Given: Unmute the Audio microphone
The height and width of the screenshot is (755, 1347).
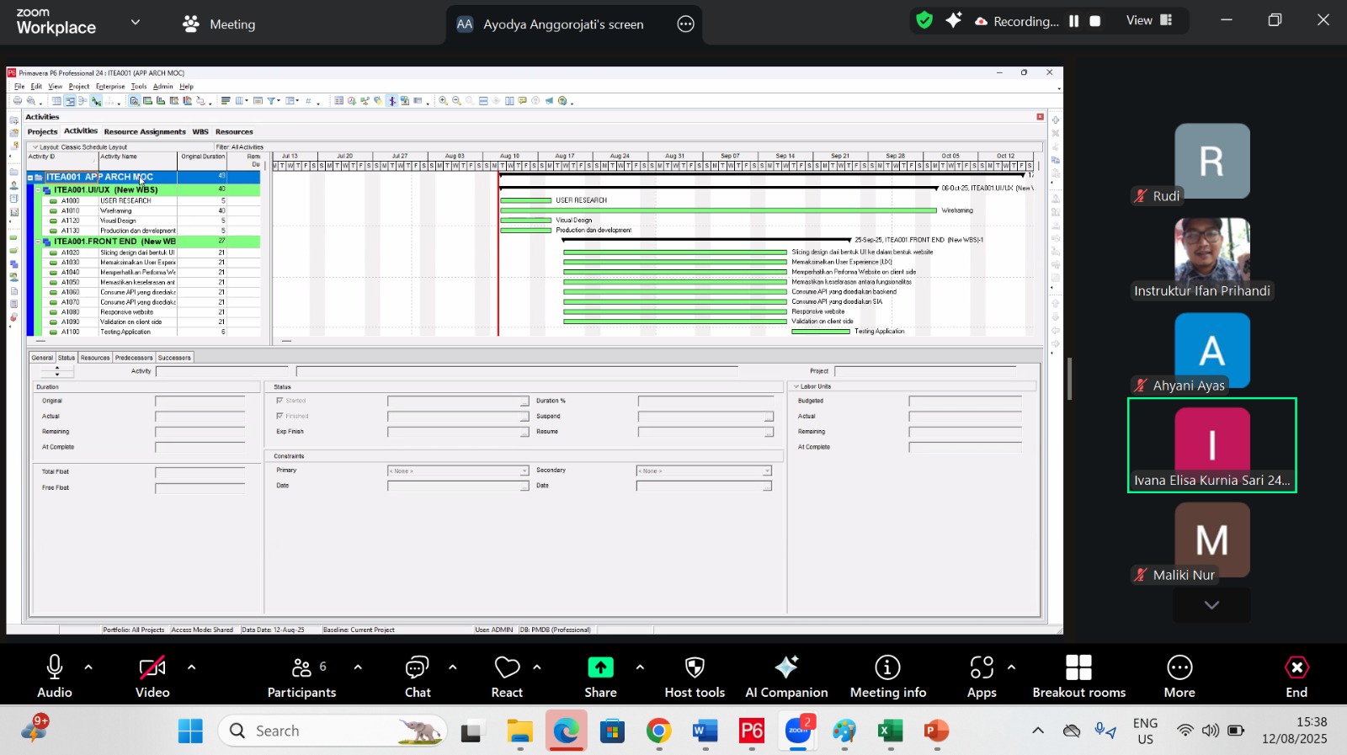Looking at the screenshot, I should click(x=55, y=668).
